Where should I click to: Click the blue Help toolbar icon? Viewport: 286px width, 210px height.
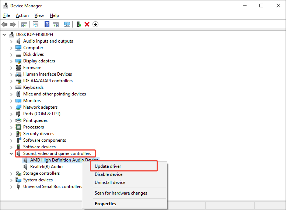point(47,24)
